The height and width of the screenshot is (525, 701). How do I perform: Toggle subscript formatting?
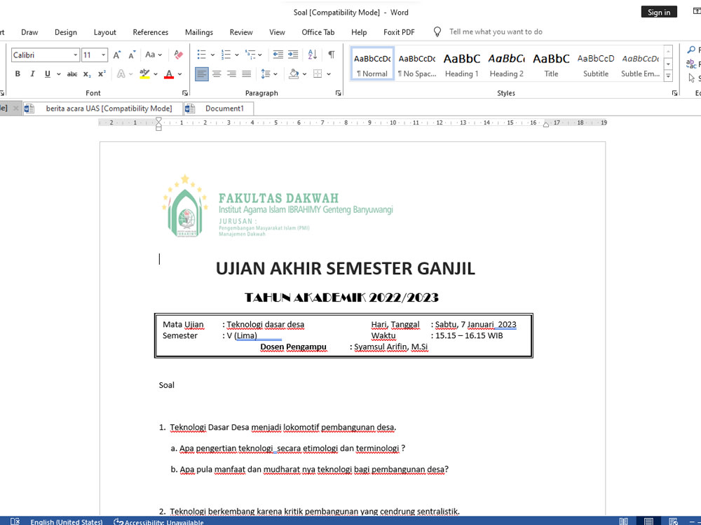(87, 73)
